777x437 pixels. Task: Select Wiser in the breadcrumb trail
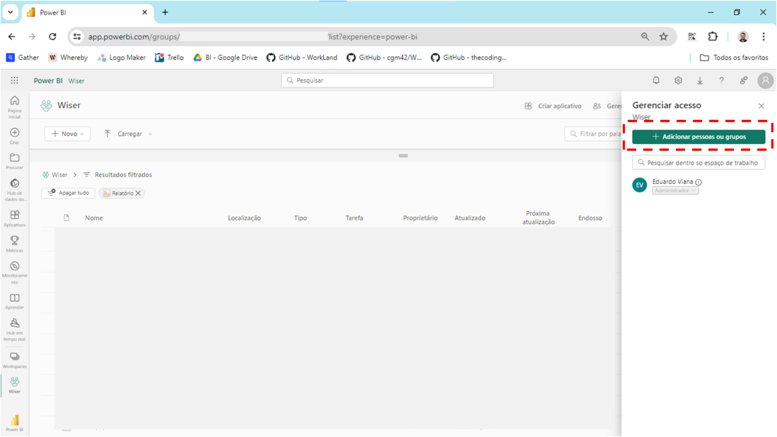tap(60, 174)
